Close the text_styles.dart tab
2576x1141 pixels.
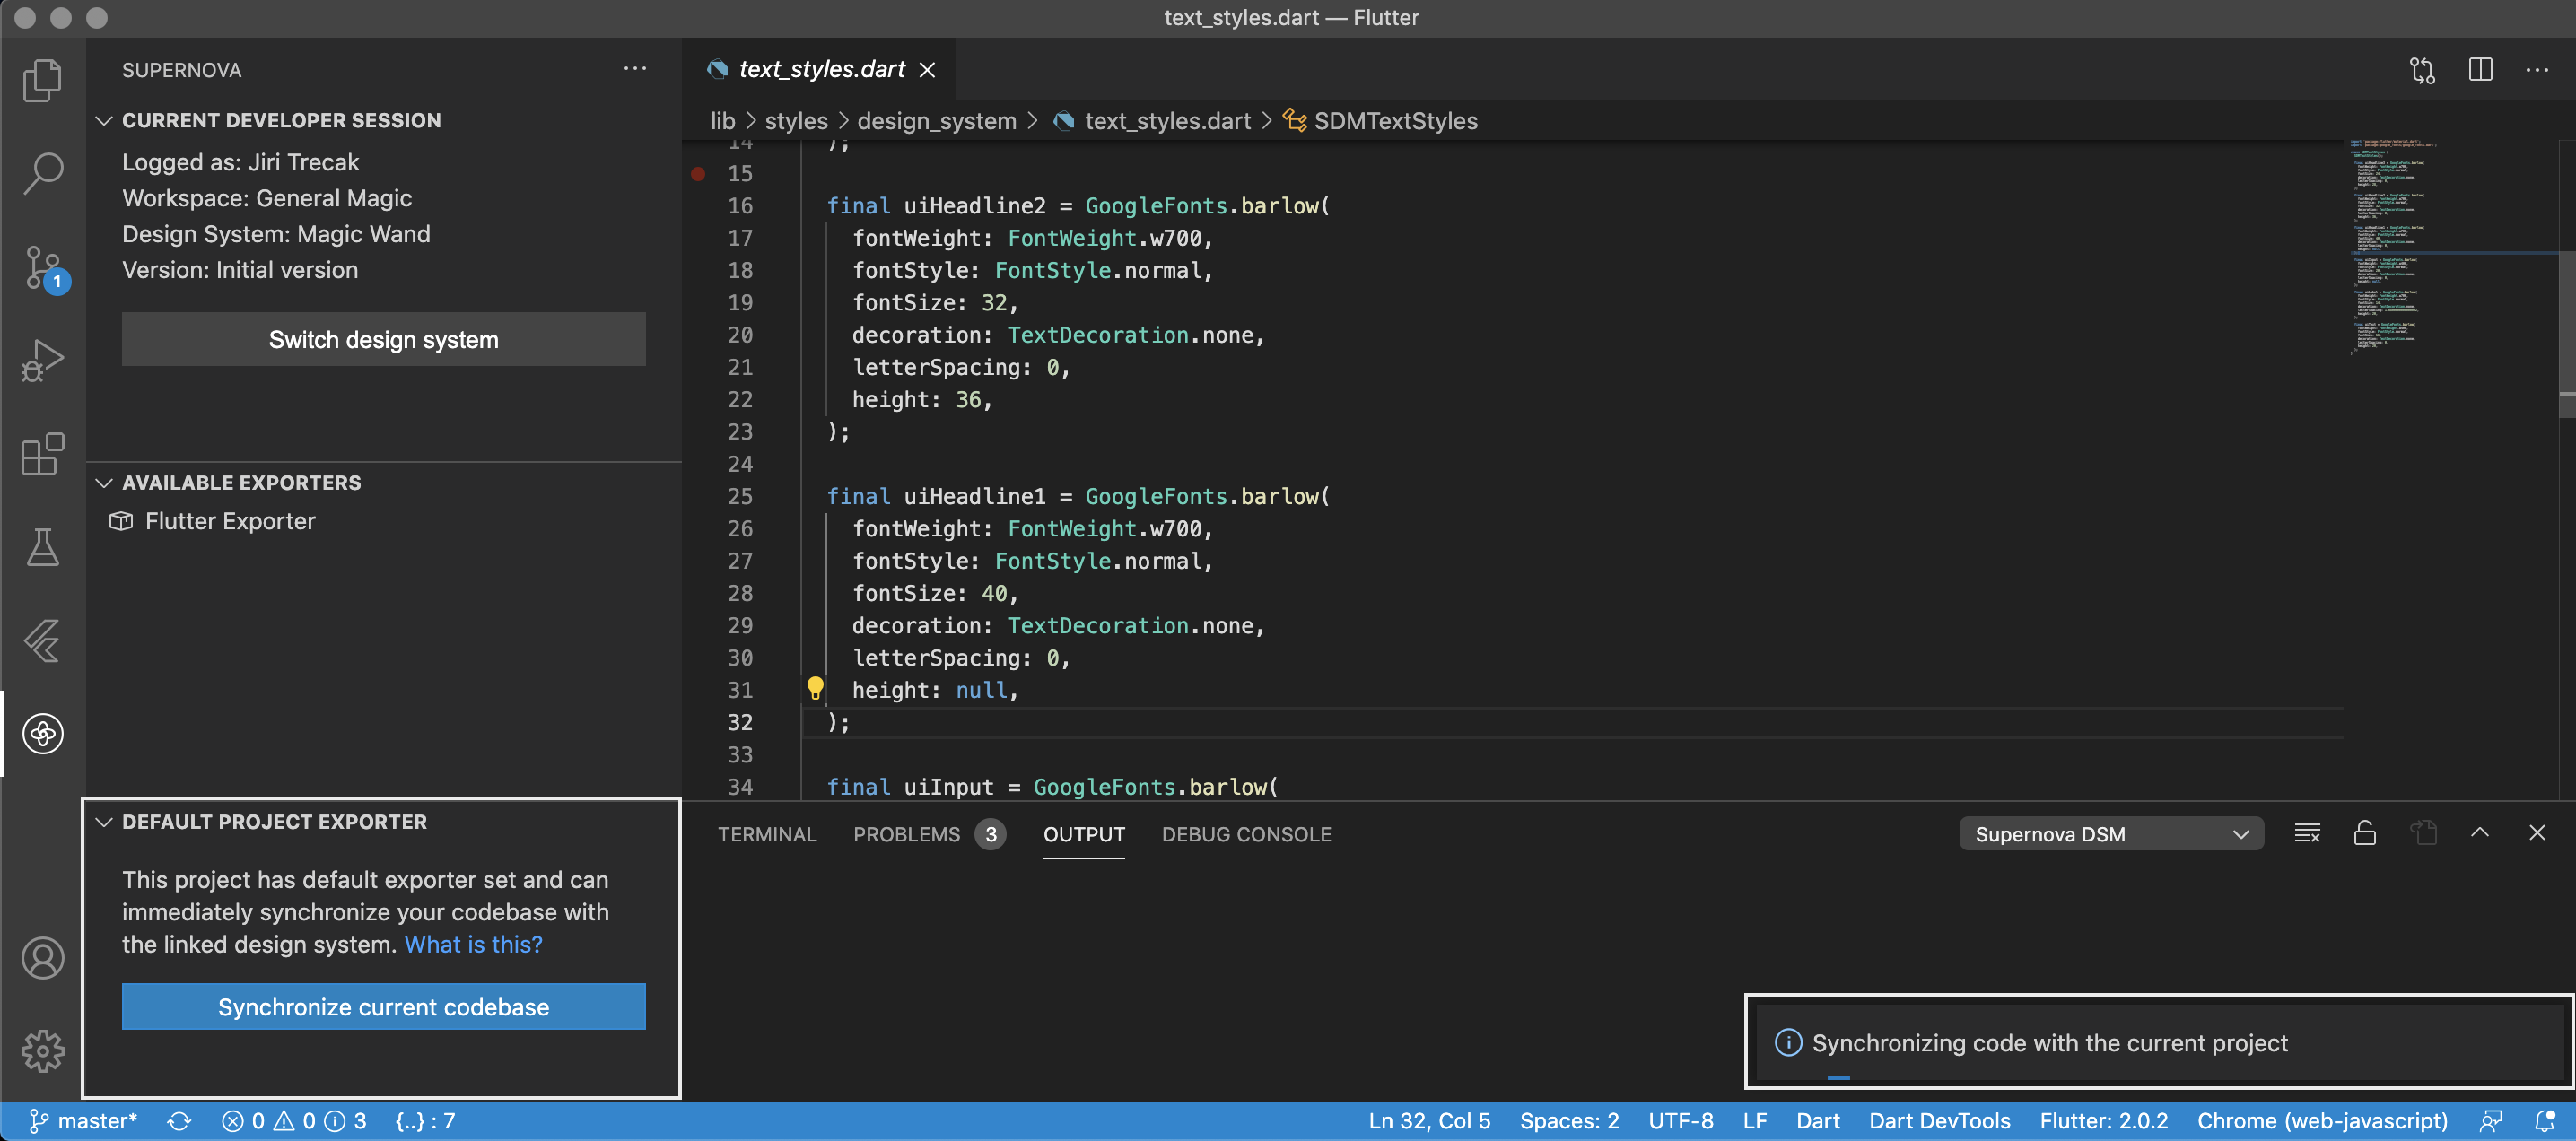tap(927, 69)
